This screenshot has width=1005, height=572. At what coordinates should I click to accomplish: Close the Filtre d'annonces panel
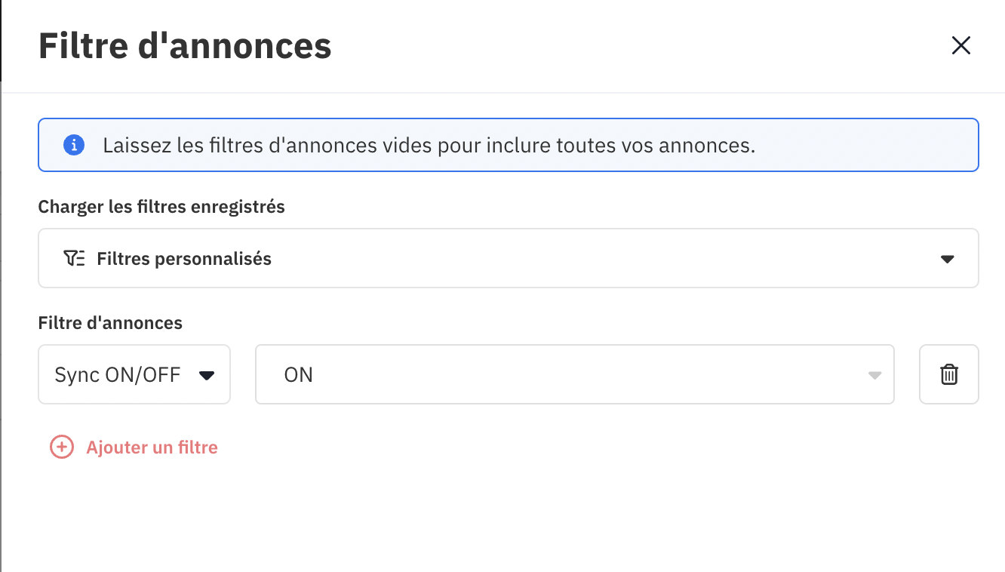point(960,46)
